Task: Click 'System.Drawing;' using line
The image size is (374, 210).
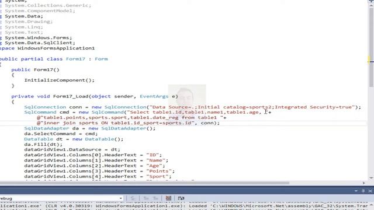Action: click(29, 22)
